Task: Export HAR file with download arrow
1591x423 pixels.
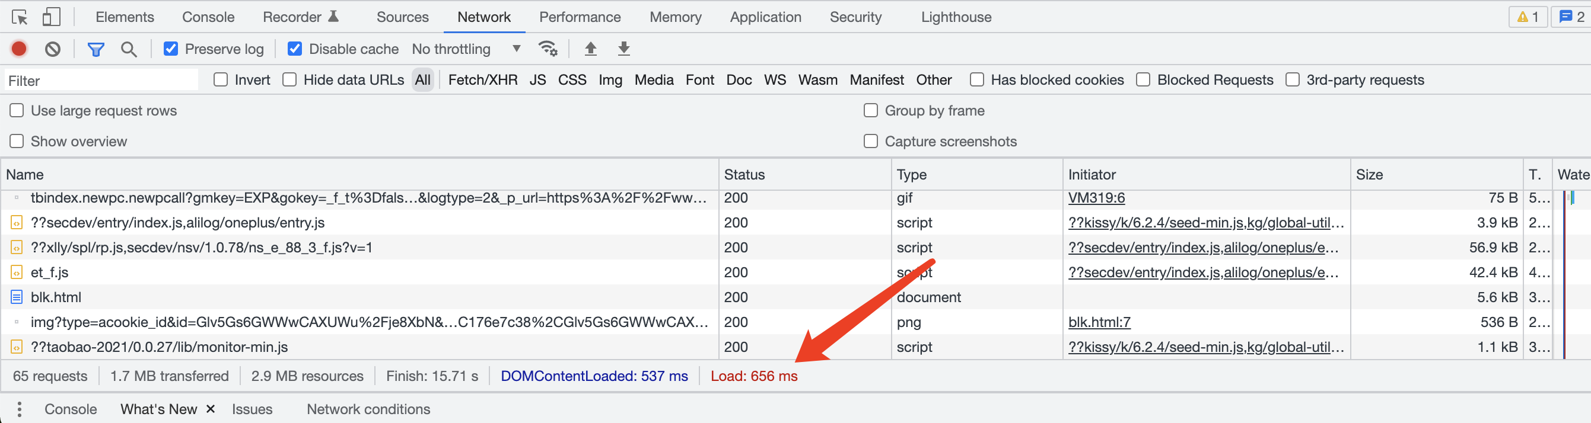Action: coord(624,49)
